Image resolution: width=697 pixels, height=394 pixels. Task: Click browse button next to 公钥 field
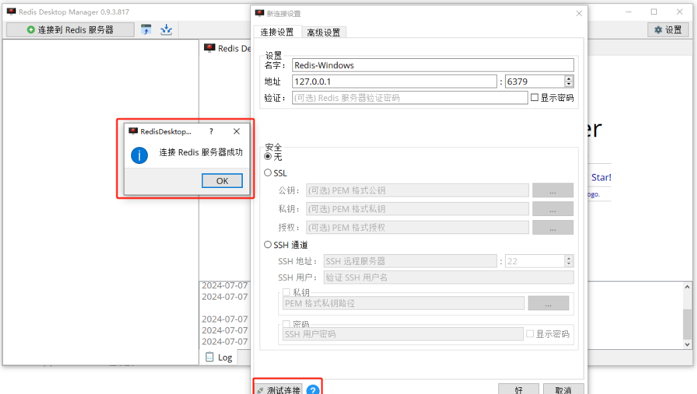coord(553,191)
